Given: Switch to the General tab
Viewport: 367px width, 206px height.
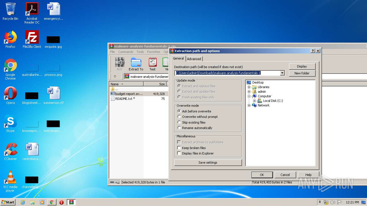Looking at the screenshot, I should pyautogui.click(x=178, y=58).
